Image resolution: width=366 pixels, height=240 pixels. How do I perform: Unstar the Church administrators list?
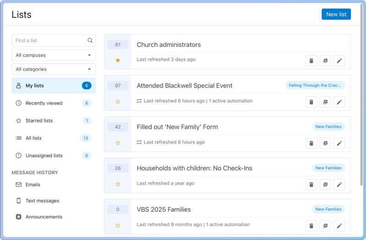[118, 60]
